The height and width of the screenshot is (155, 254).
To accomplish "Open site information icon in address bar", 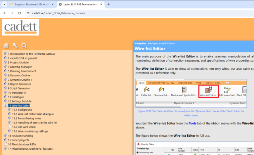I will (28, 13).
